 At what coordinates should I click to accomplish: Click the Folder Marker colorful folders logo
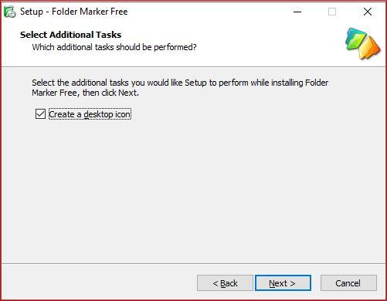click(362, 43)
